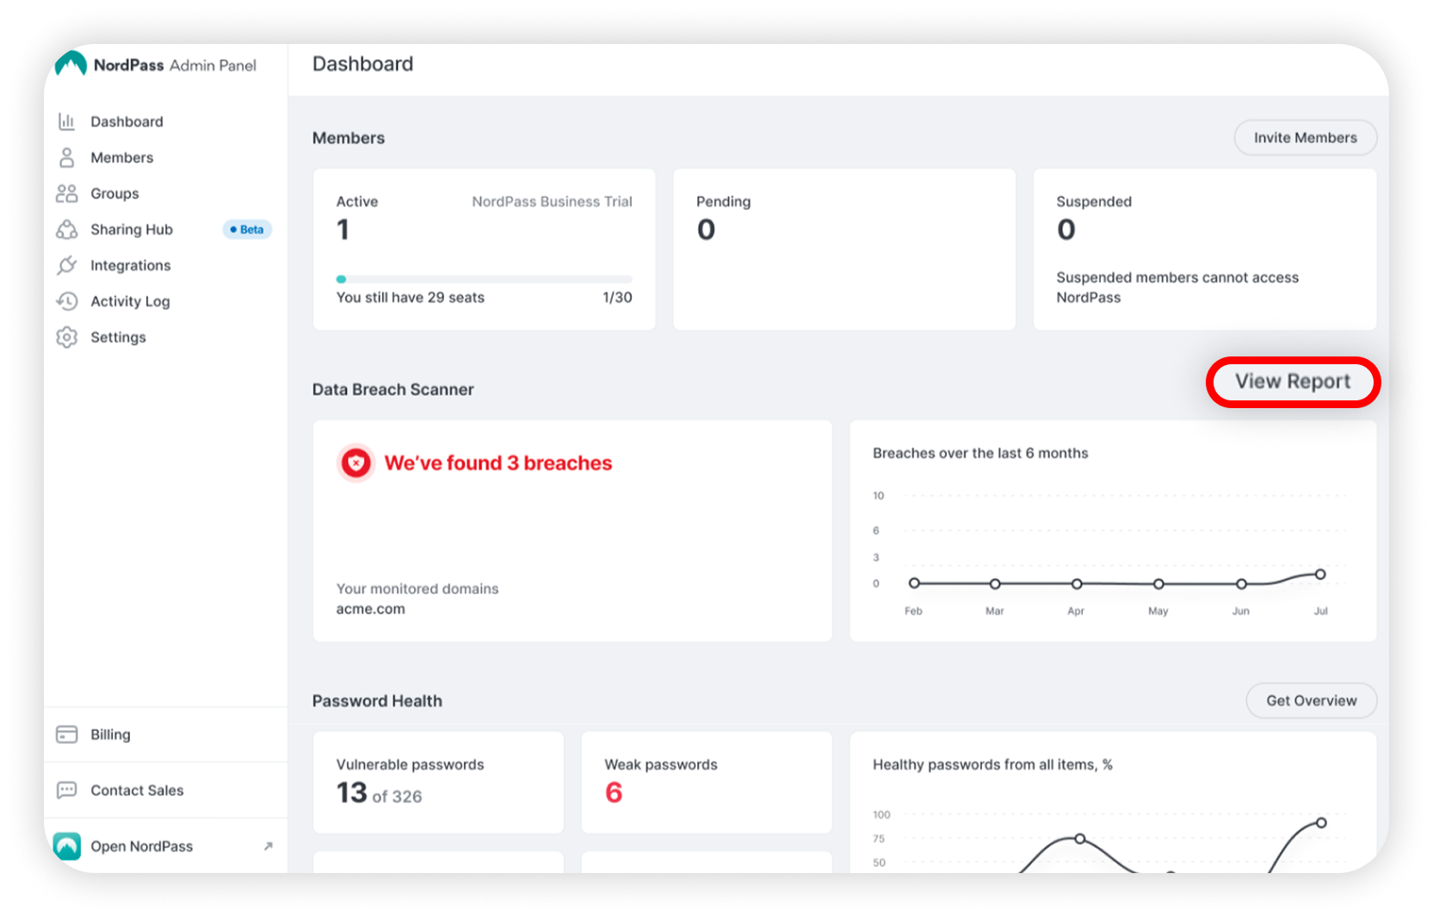Click the active seats progress bar

pyautogui.click(x=484, y=279)
